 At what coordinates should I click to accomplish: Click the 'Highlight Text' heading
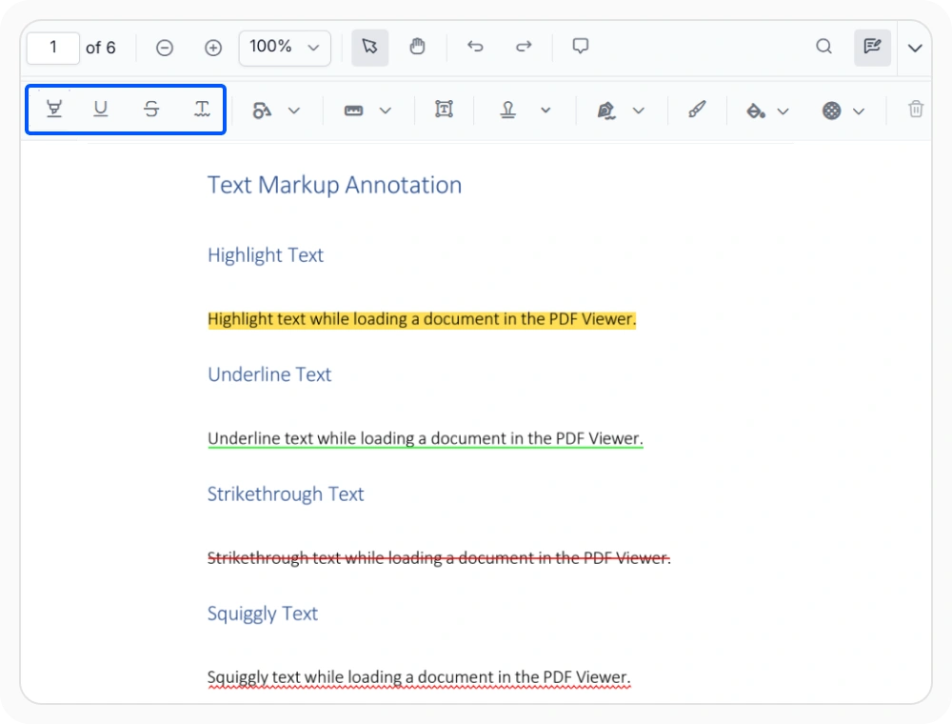point(266,255)
